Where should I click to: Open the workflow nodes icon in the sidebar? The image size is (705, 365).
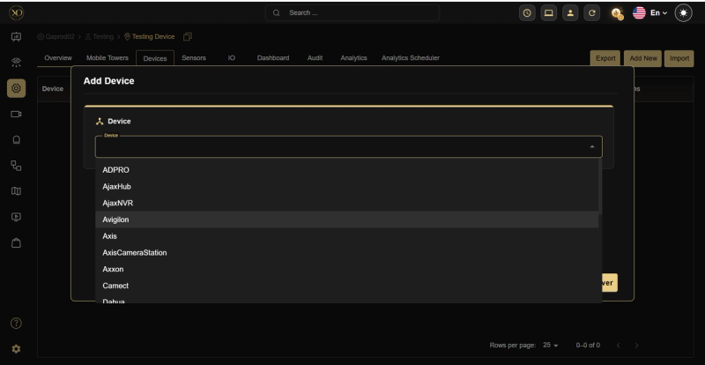[x=16, y=166]
